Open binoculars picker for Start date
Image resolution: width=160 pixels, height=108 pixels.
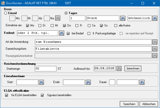coord(41,82)
